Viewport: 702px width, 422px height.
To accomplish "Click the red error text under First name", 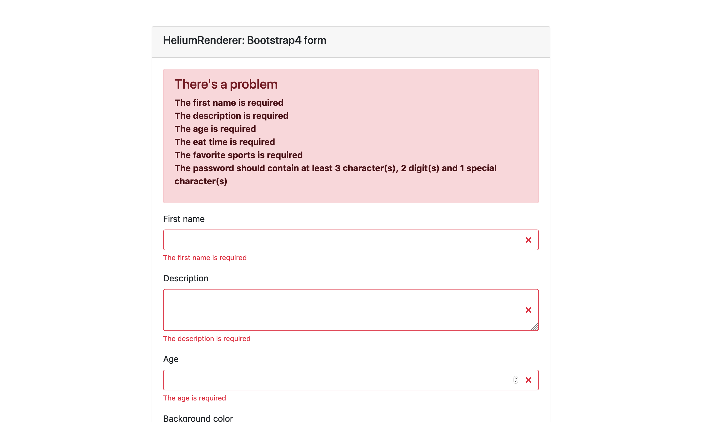I will (205, 258).
